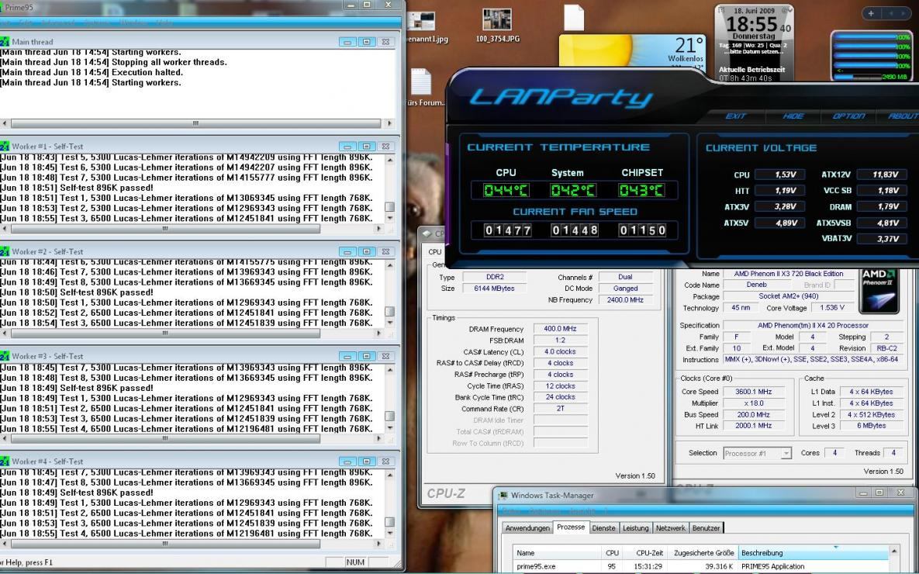Click the CAS# Latency value 4.0 clocks

[560, 352]
